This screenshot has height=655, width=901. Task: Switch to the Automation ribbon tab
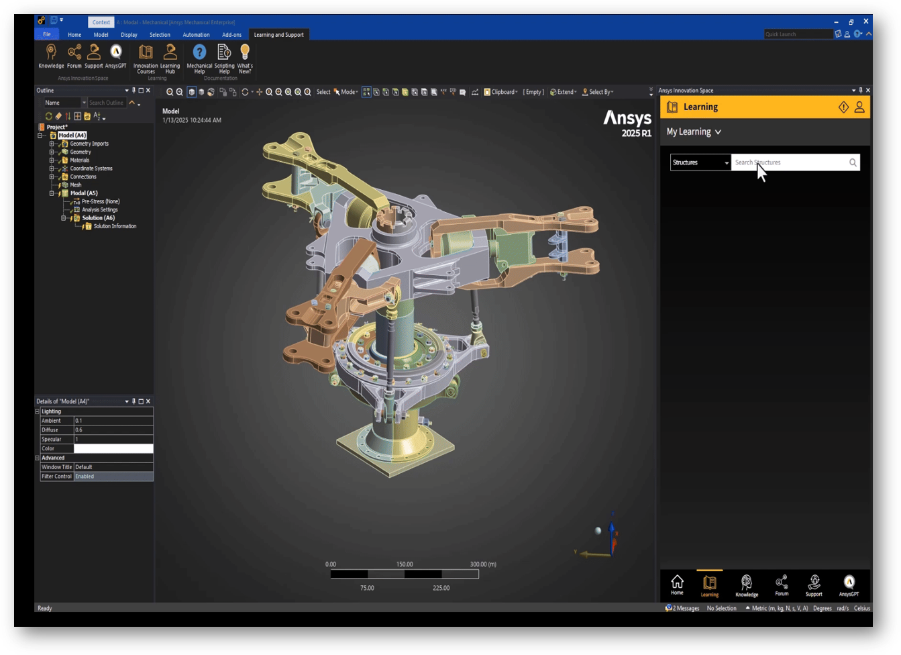(196, 35)
